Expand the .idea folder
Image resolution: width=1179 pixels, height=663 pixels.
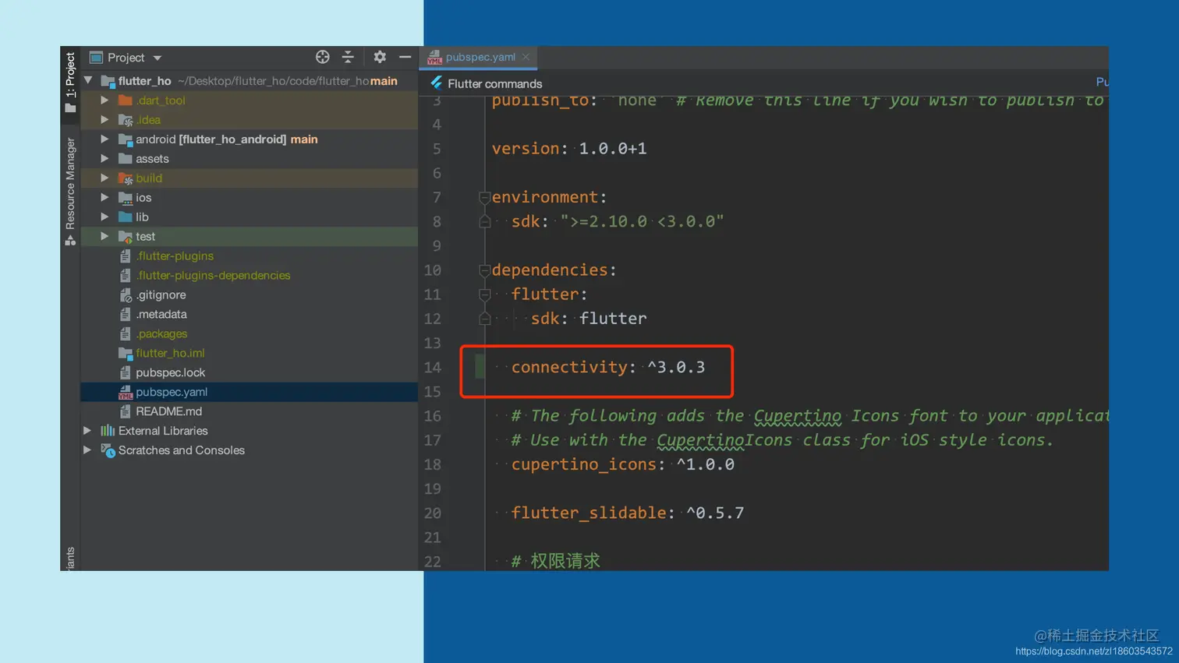pyautogui.click(x=104, y=119)
